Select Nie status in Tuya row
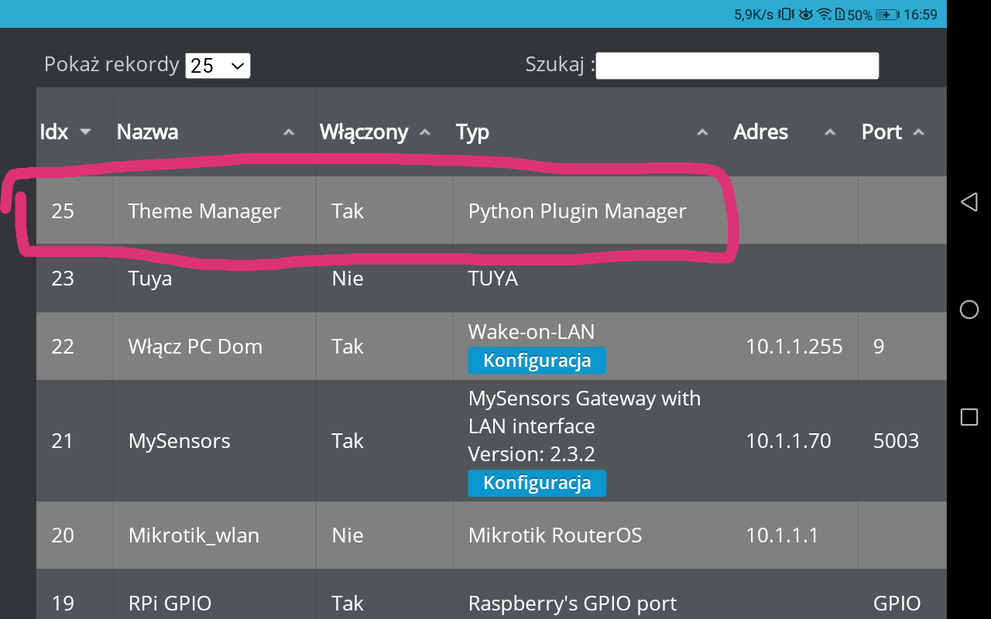This screenshot has width=991, height=619. [x=348, y=279]
